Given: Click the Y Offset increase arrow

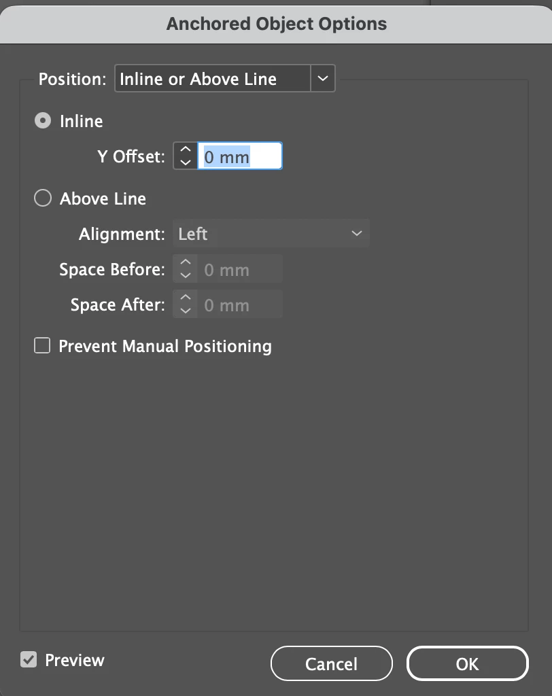Looking at the screenshot, I should pos(185,150).
